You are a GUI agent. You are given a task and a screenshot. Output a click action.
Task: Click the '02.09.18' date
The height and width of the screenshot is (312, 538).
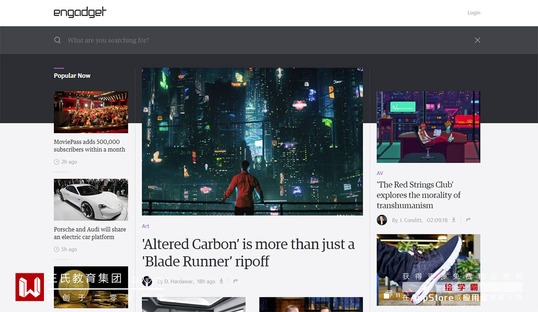click(437, 220)
